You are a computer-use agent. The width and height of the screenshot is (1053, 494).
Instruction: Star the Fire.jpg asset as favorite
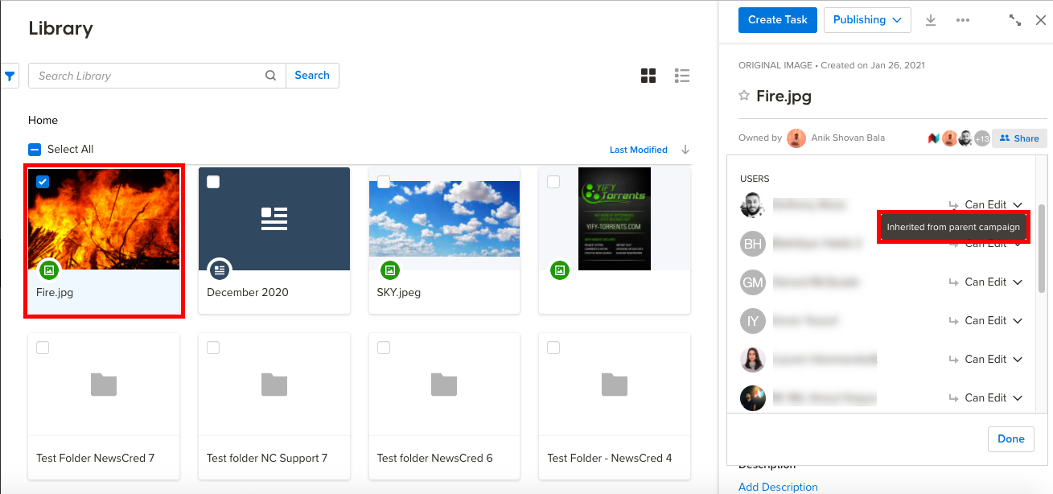pyautogui.click(x=744, y=97)
